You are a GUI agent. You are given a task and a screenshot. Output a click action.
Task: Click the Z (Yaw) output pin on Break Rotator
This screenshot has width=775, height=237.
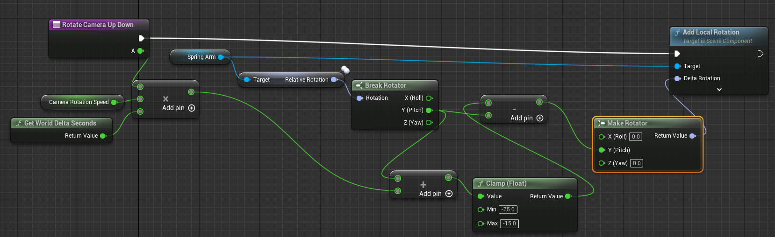tap(429, 123)
